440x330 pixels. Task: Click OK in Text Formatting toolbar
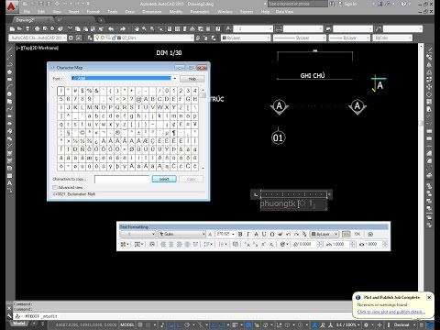click(x=357, y=234)
